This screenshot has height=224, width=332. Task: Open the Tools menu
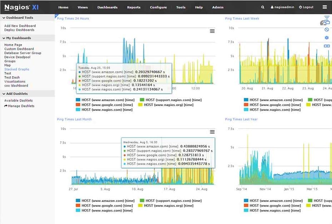[x=181, y=7]
